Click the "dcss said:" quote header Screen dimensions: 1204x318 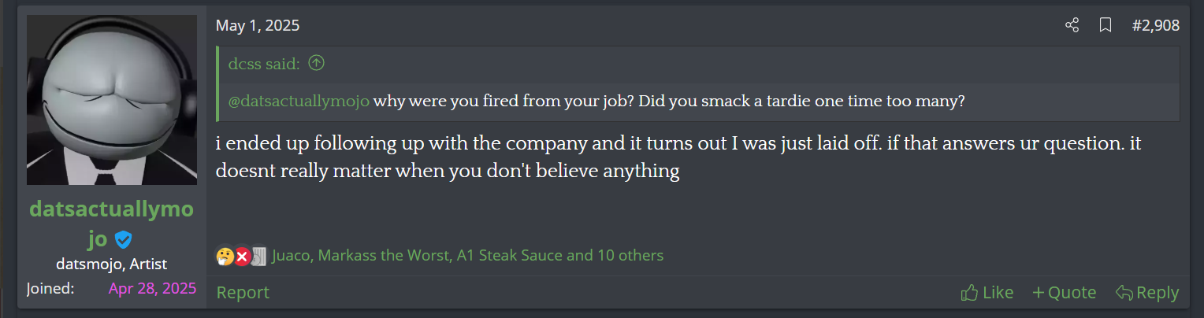(x=264, y=65)
